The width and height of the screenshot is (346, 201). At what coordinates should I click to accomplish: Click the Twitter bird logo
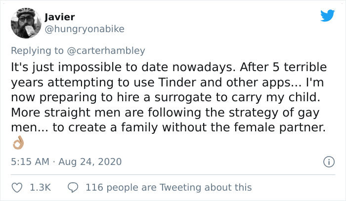(327, 15)
